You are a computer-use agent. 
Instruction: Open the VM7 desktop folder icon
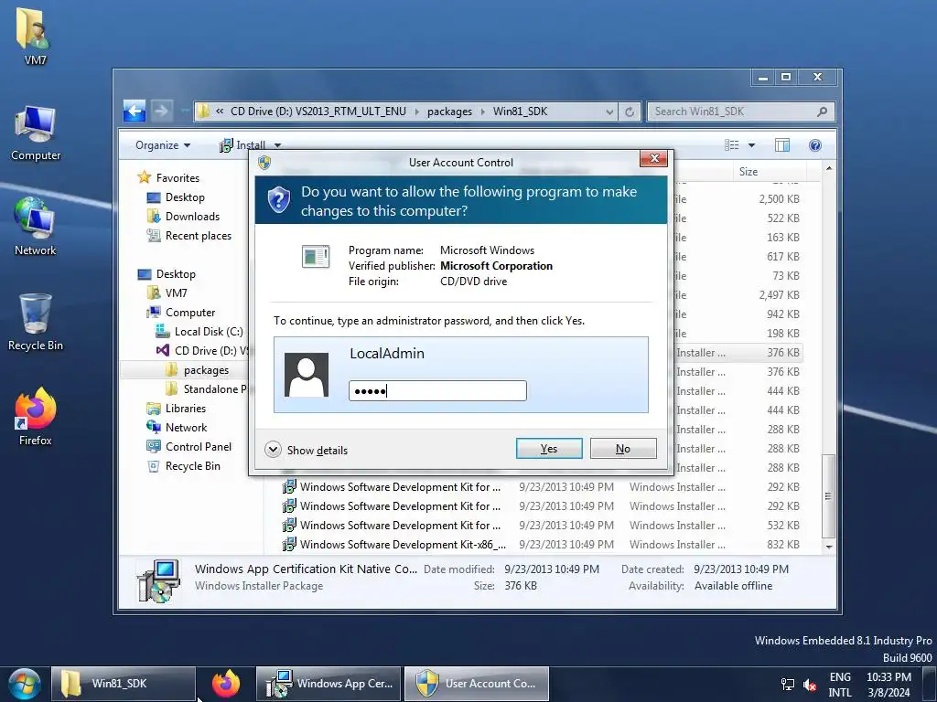click(x=34, y=35)
